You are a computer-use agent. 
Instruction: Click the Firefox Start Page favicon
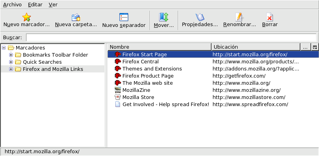click(x=118, y=54)
